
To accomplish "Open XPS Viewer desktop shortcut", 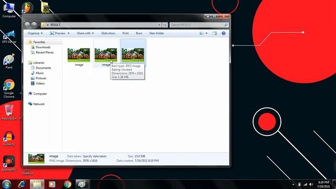I will [9, 37].
